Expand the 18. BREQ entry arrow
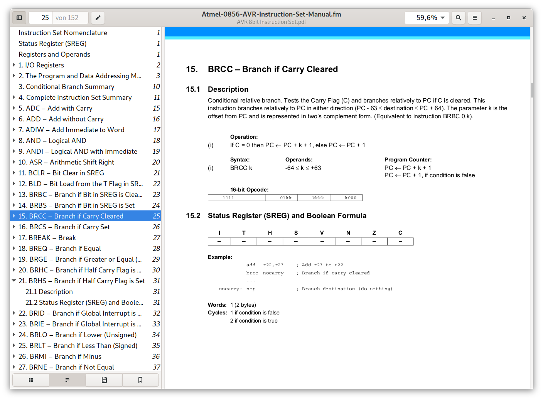This screenshot has width=543, height=400. 14,248
